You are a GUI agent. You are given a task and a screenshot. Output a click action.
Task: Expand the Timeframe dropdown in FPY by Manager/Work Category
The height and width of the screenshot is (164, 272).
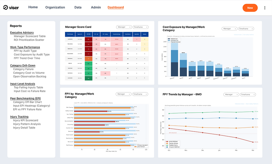coord(140,94)
